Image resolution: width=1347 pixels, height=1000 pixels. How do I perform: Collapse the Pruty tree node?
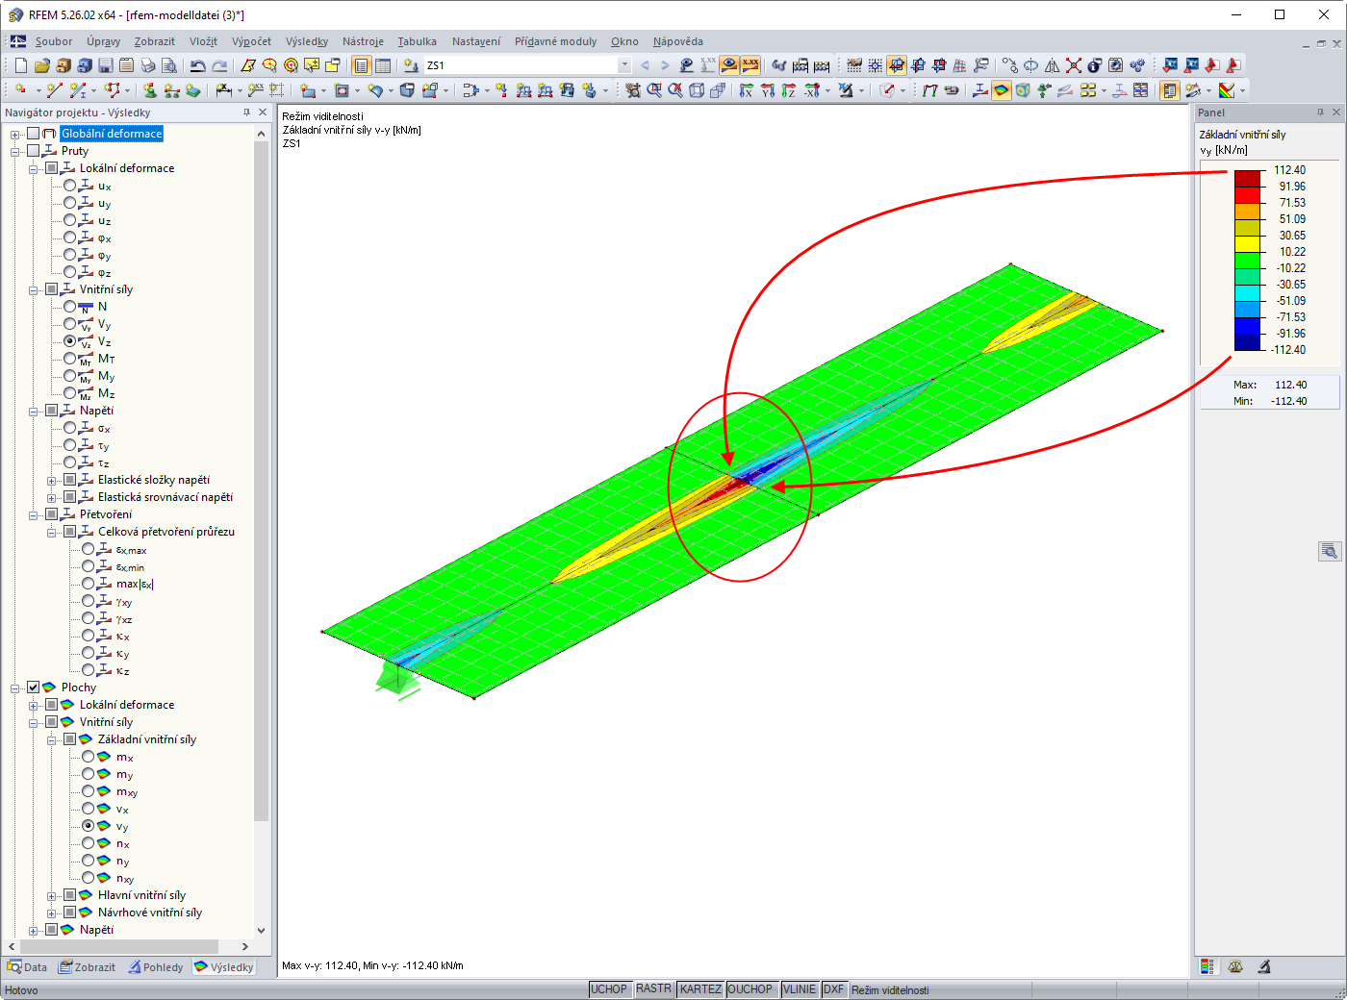point(15,151)
